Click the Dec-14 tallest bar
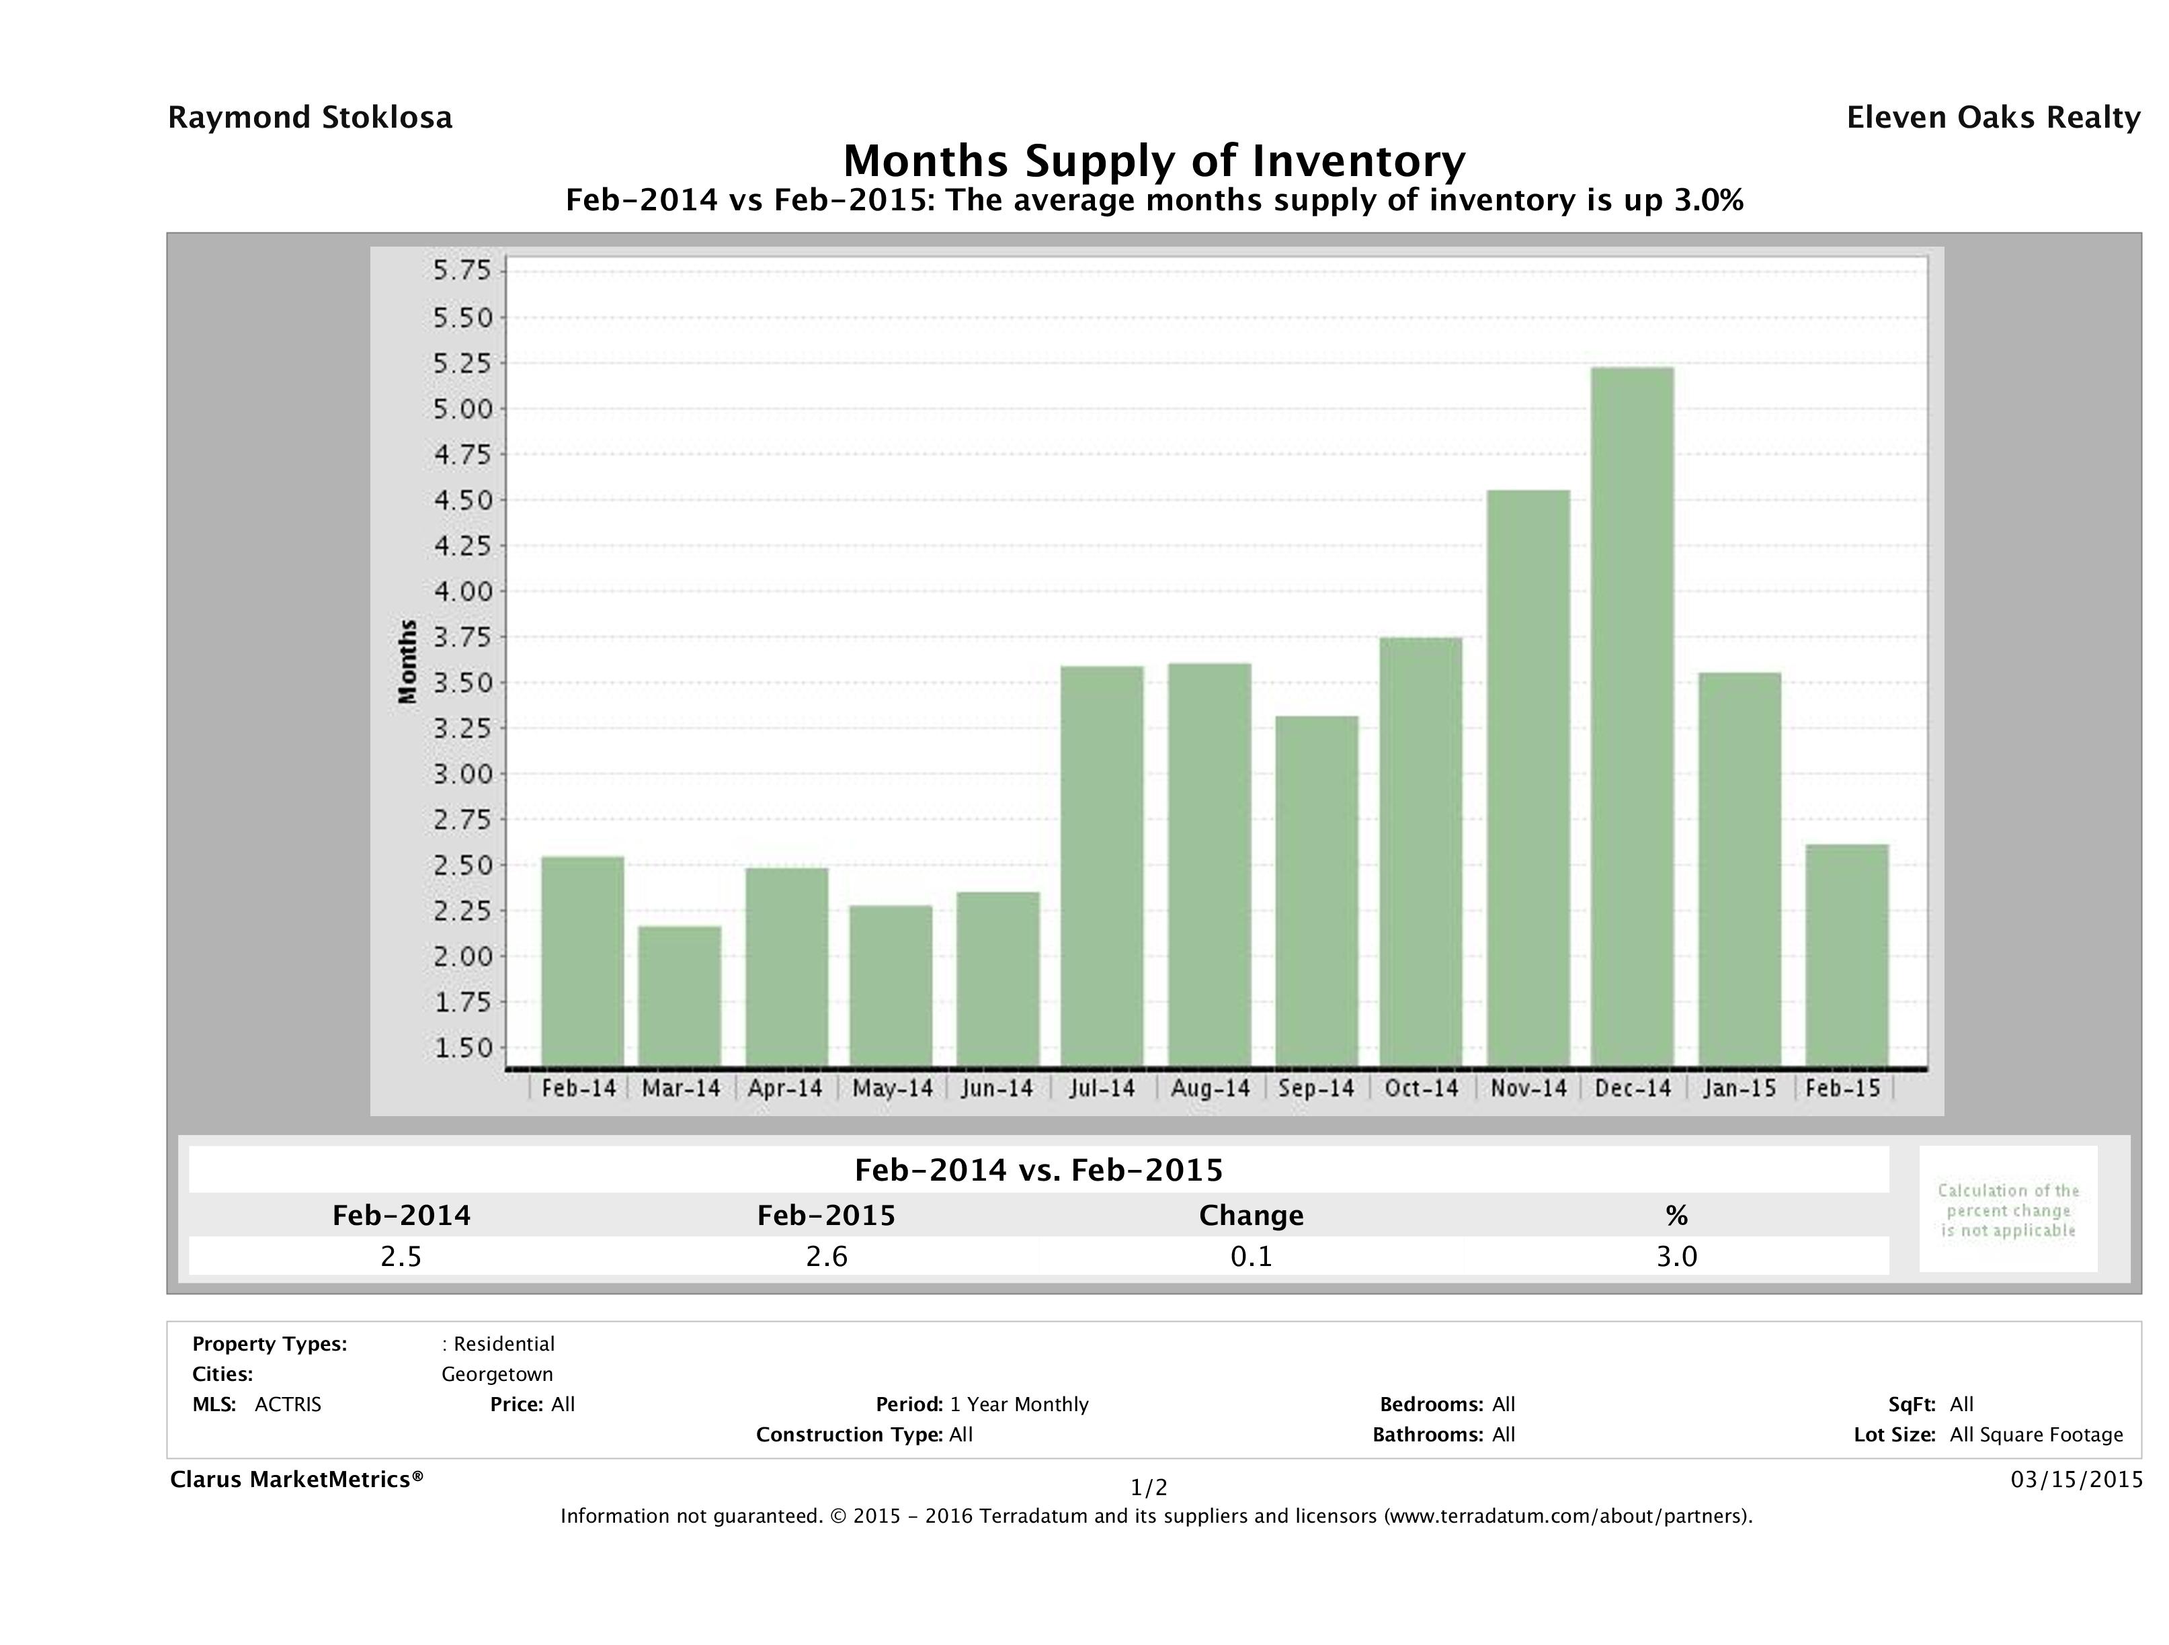This screenshot has width=2169, height=1645. pos(1633,716)
